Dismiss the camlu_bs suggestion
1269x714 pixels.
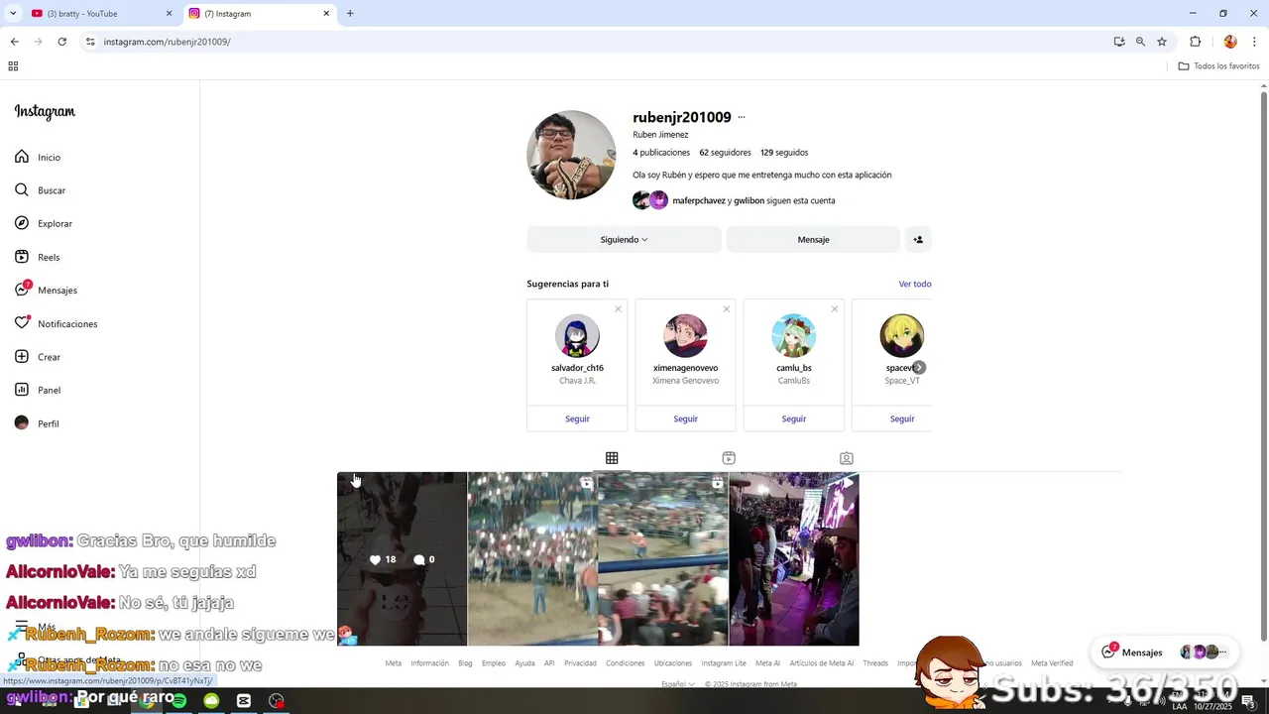[x=834, y=309]
